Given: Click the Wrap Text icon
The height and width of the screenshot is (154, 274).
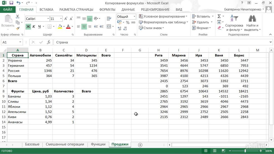Looking at the screenshot, I should point(109,18).
